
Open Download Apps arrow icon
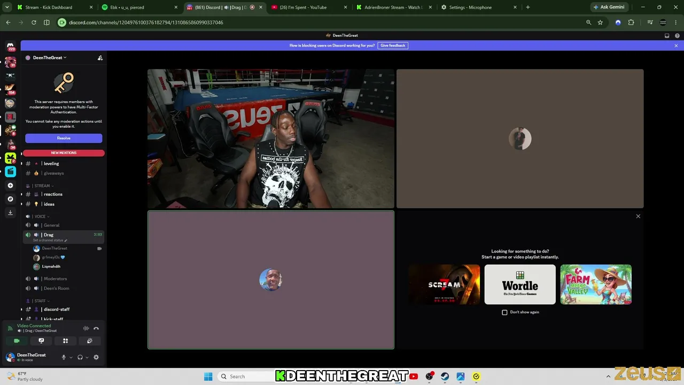10,212
